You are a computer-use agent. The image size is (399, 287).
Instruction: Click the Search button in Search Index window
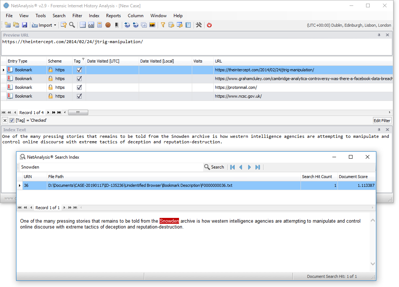pyautogui.click(x=214, y=167)
